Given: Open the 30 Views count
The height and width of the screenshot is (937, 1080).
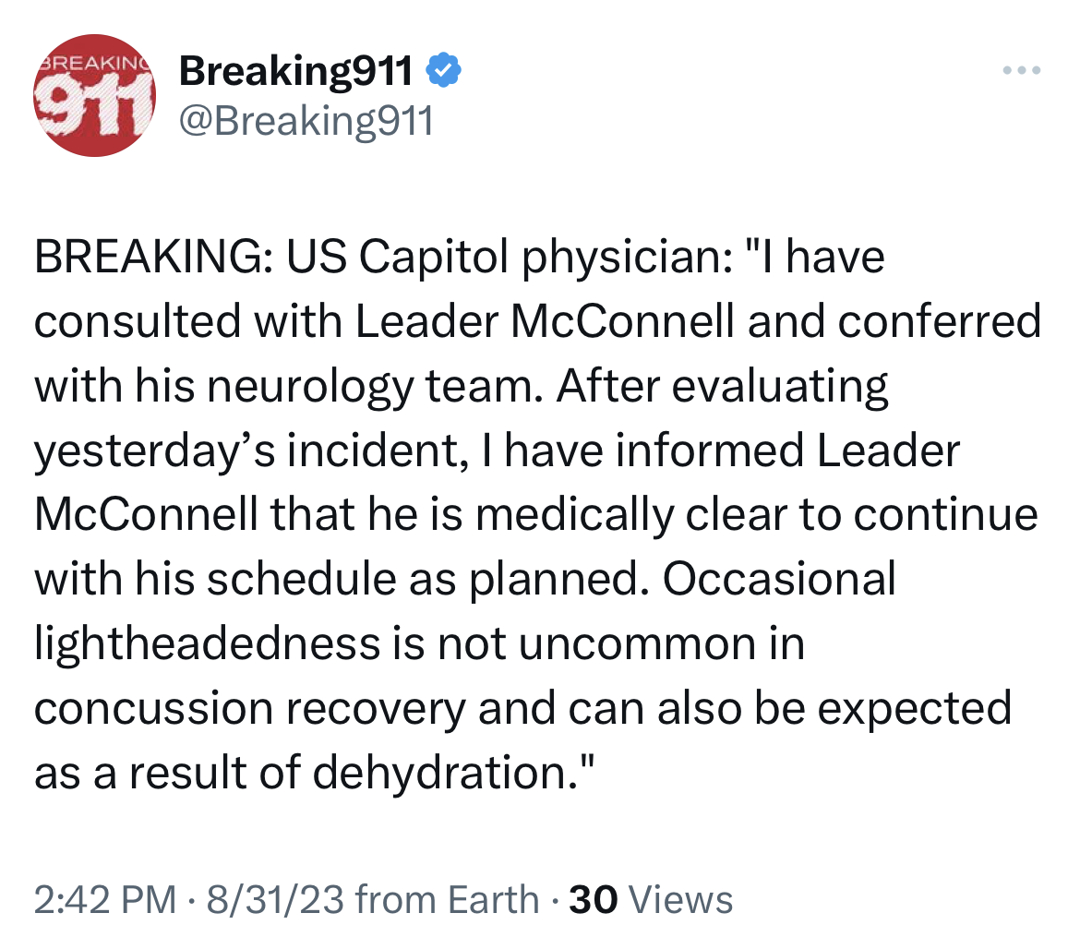Looking at the screenshot, I should [x=651, y=900].
